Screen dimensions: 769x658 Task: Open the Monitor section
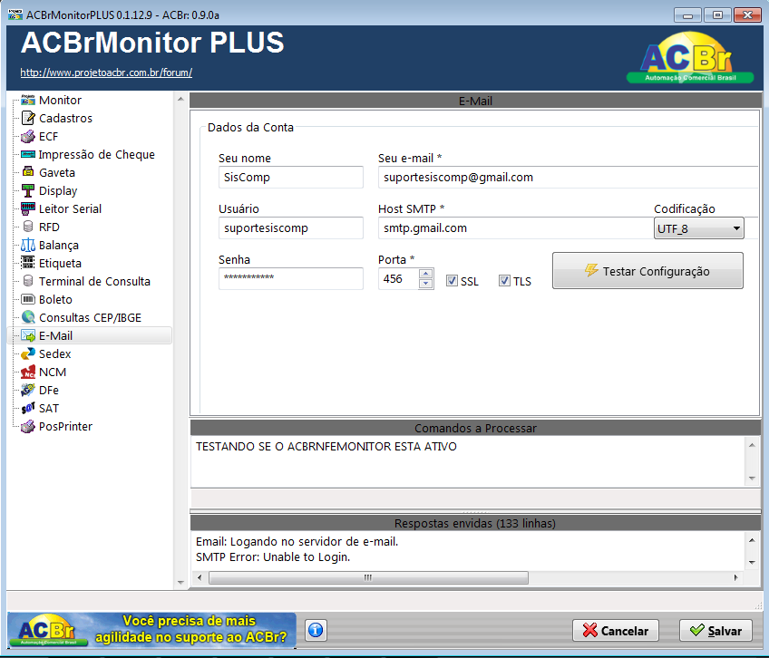[60, 100]
